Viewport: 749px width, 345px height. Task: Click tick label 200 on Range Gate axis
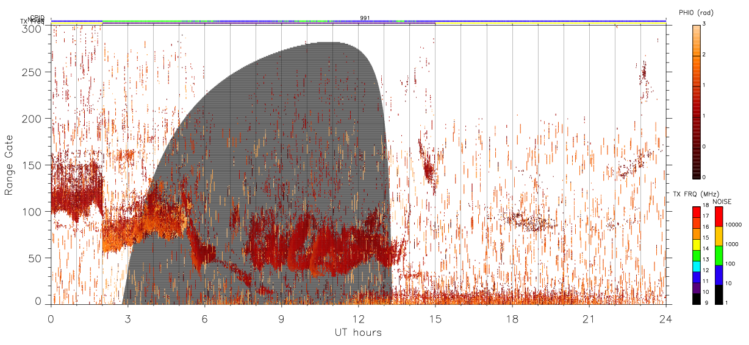pyautogui.click(x=33, y=119)
